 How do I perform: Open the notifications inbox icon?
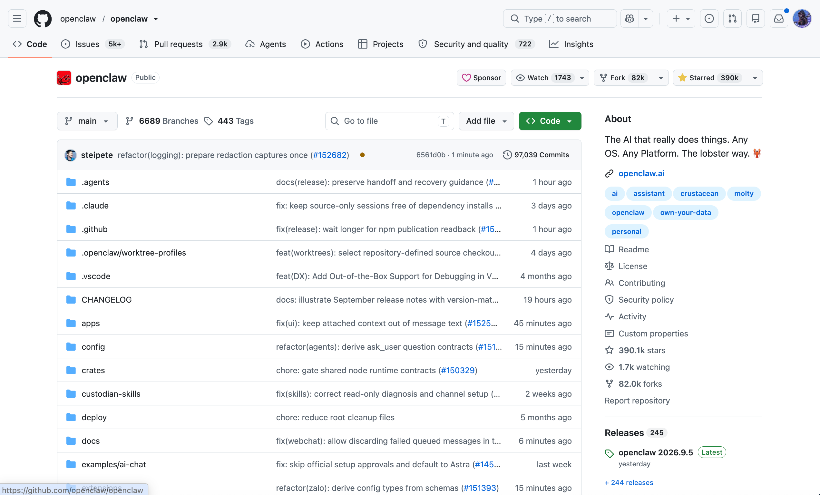click(779, 19)
